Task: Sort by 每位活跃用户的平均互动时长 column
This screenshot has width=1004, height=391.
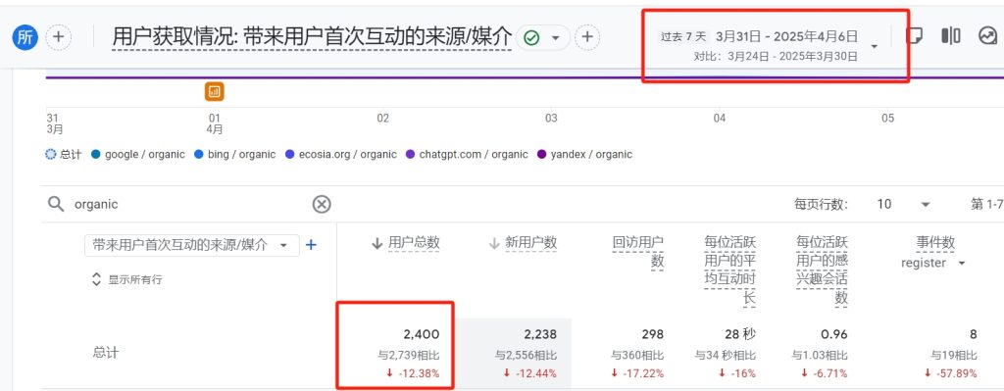Action: click(729, 270)
